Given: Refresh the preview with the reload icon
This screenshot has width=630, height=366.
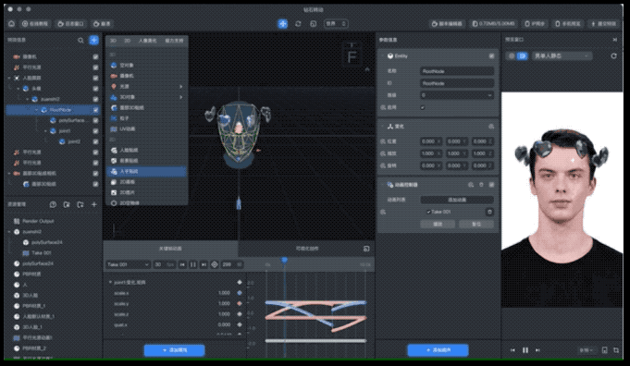Looking at the screenshot, I should [614, 55].
